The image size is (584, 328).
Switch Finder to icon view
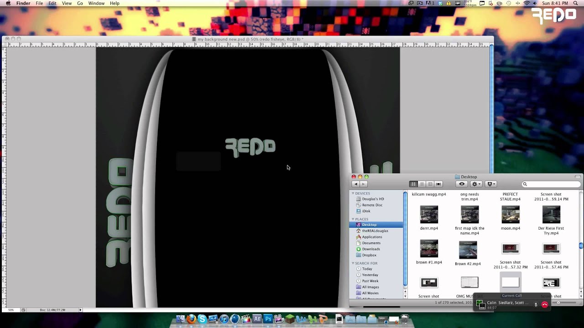(413, 184)
